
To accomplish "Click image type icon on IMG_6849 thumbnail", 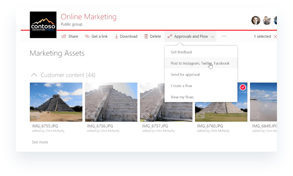I will point(255,116).
